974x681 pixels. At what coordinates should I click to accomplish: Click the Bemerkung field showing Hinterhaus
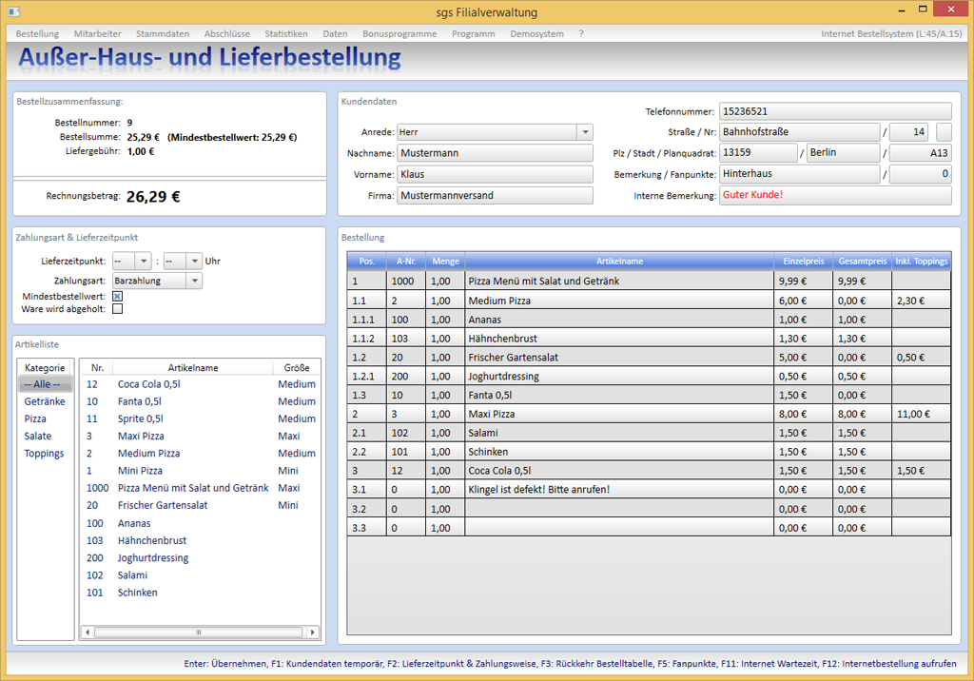[799, 173]
